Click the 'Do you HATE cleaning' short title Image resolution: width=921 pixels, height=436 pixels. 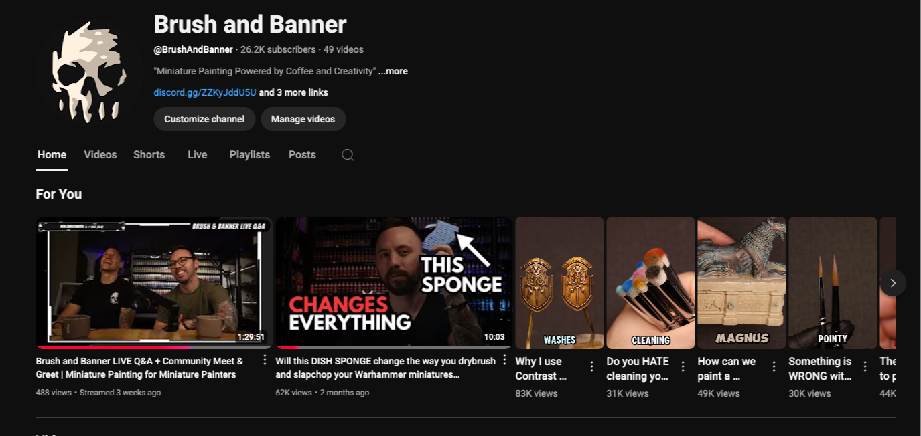tap(638, 368)
